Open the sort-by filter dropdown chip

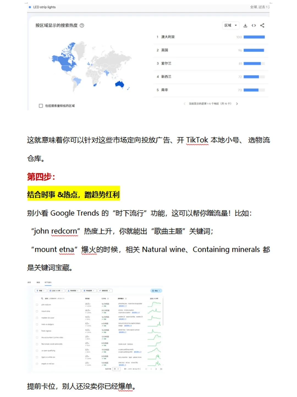tap(105, 291)
